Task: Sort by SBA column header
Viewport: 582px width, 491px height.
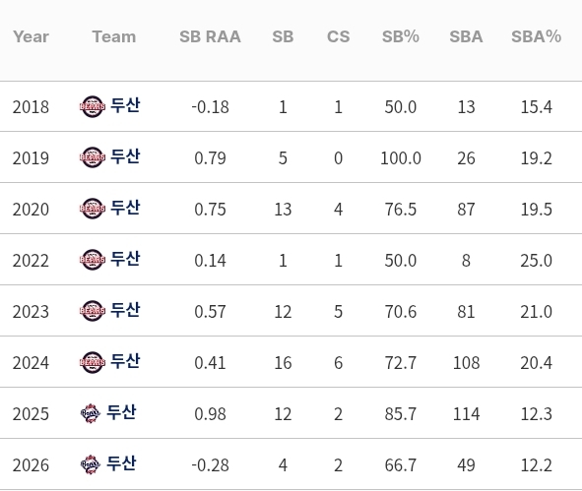Action: point(466,36)
